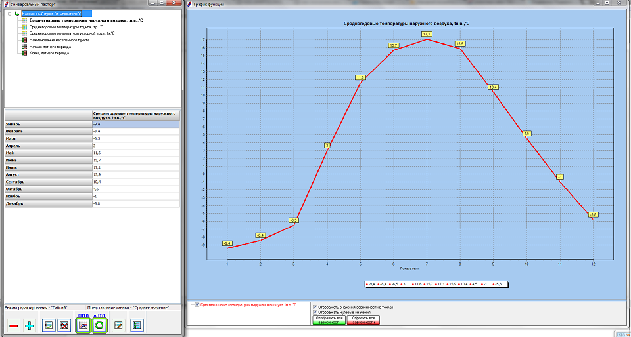Screen dimensions: 631x337
Task: Click green 'Отобразить все зависимости' button
Action: coord(329,320)
